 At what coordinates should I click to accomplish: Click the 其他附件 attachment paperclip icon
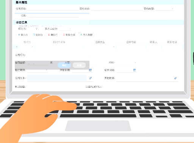(175, 78)
